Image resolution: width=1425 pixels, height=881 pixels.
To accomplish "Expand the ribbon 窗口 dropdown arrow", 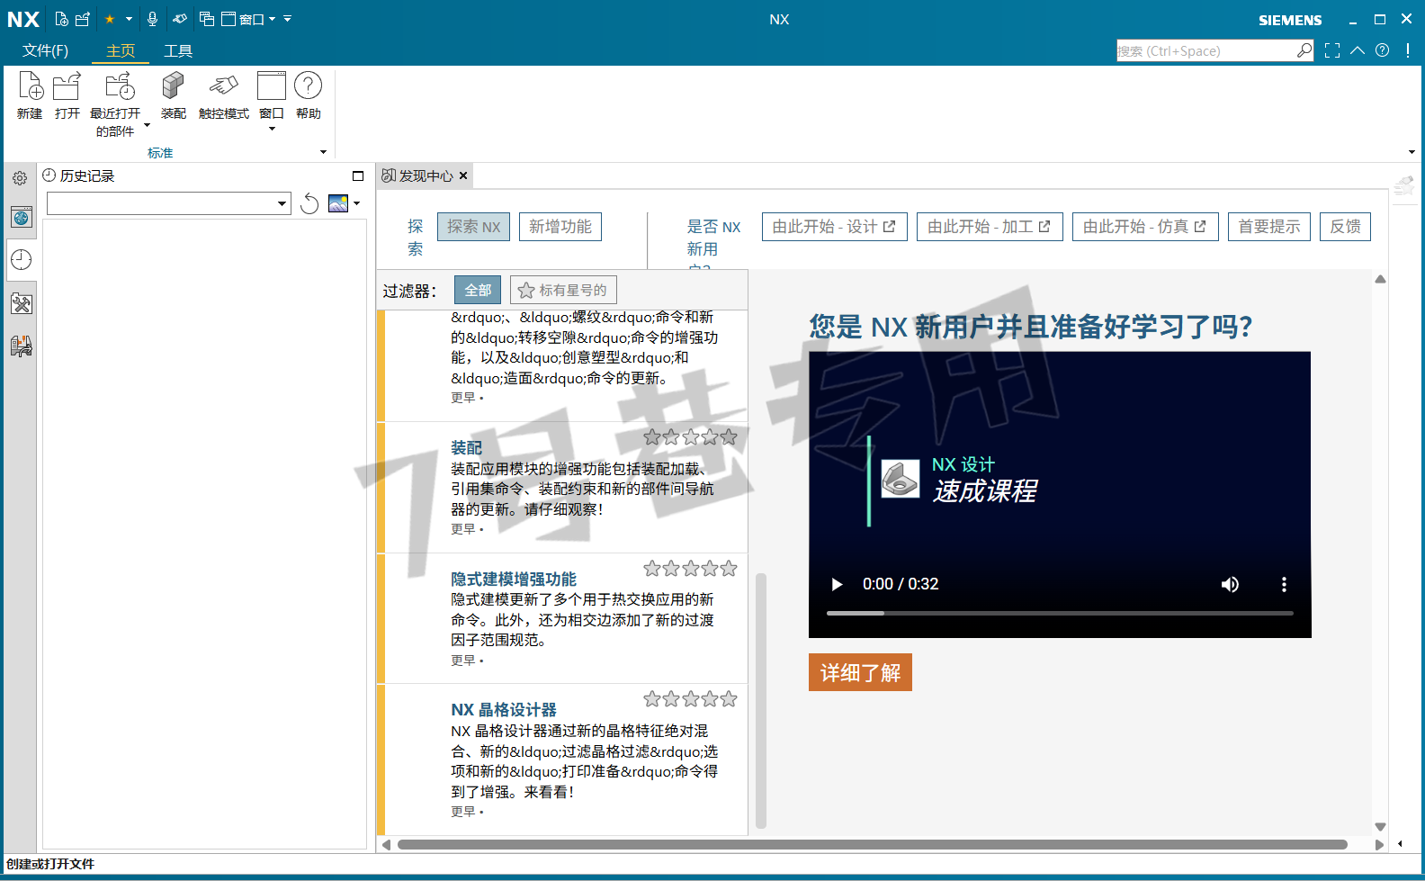I will pos(272,130).
